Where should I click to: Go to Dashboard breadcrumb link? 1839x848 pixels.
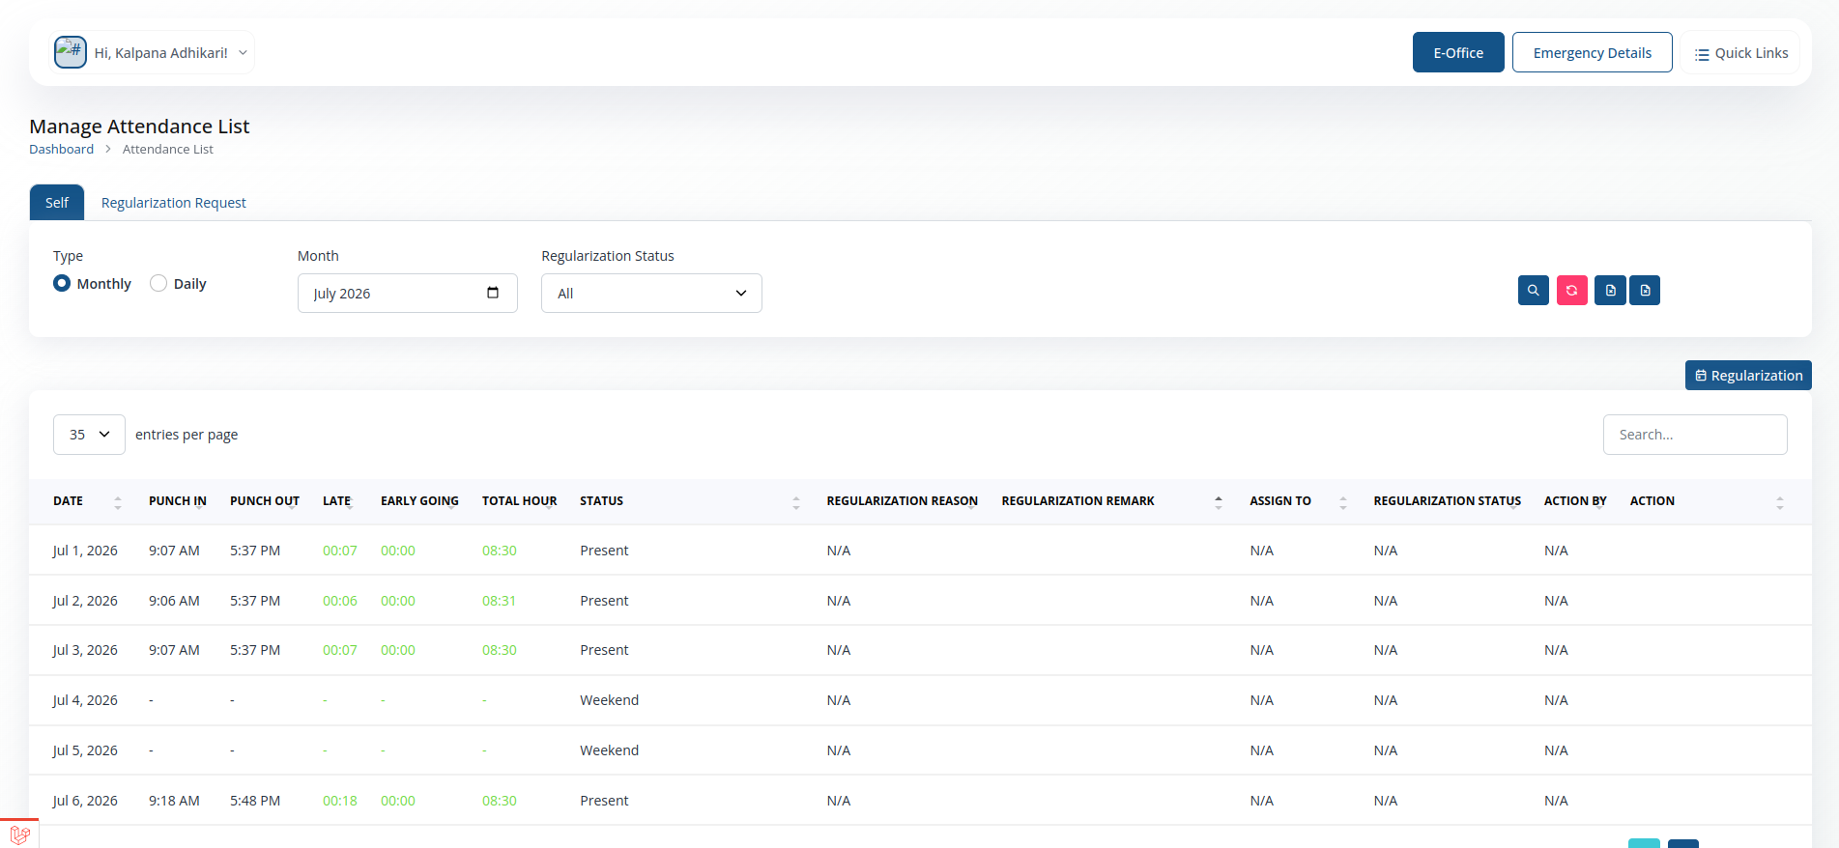tap(61, 149)
